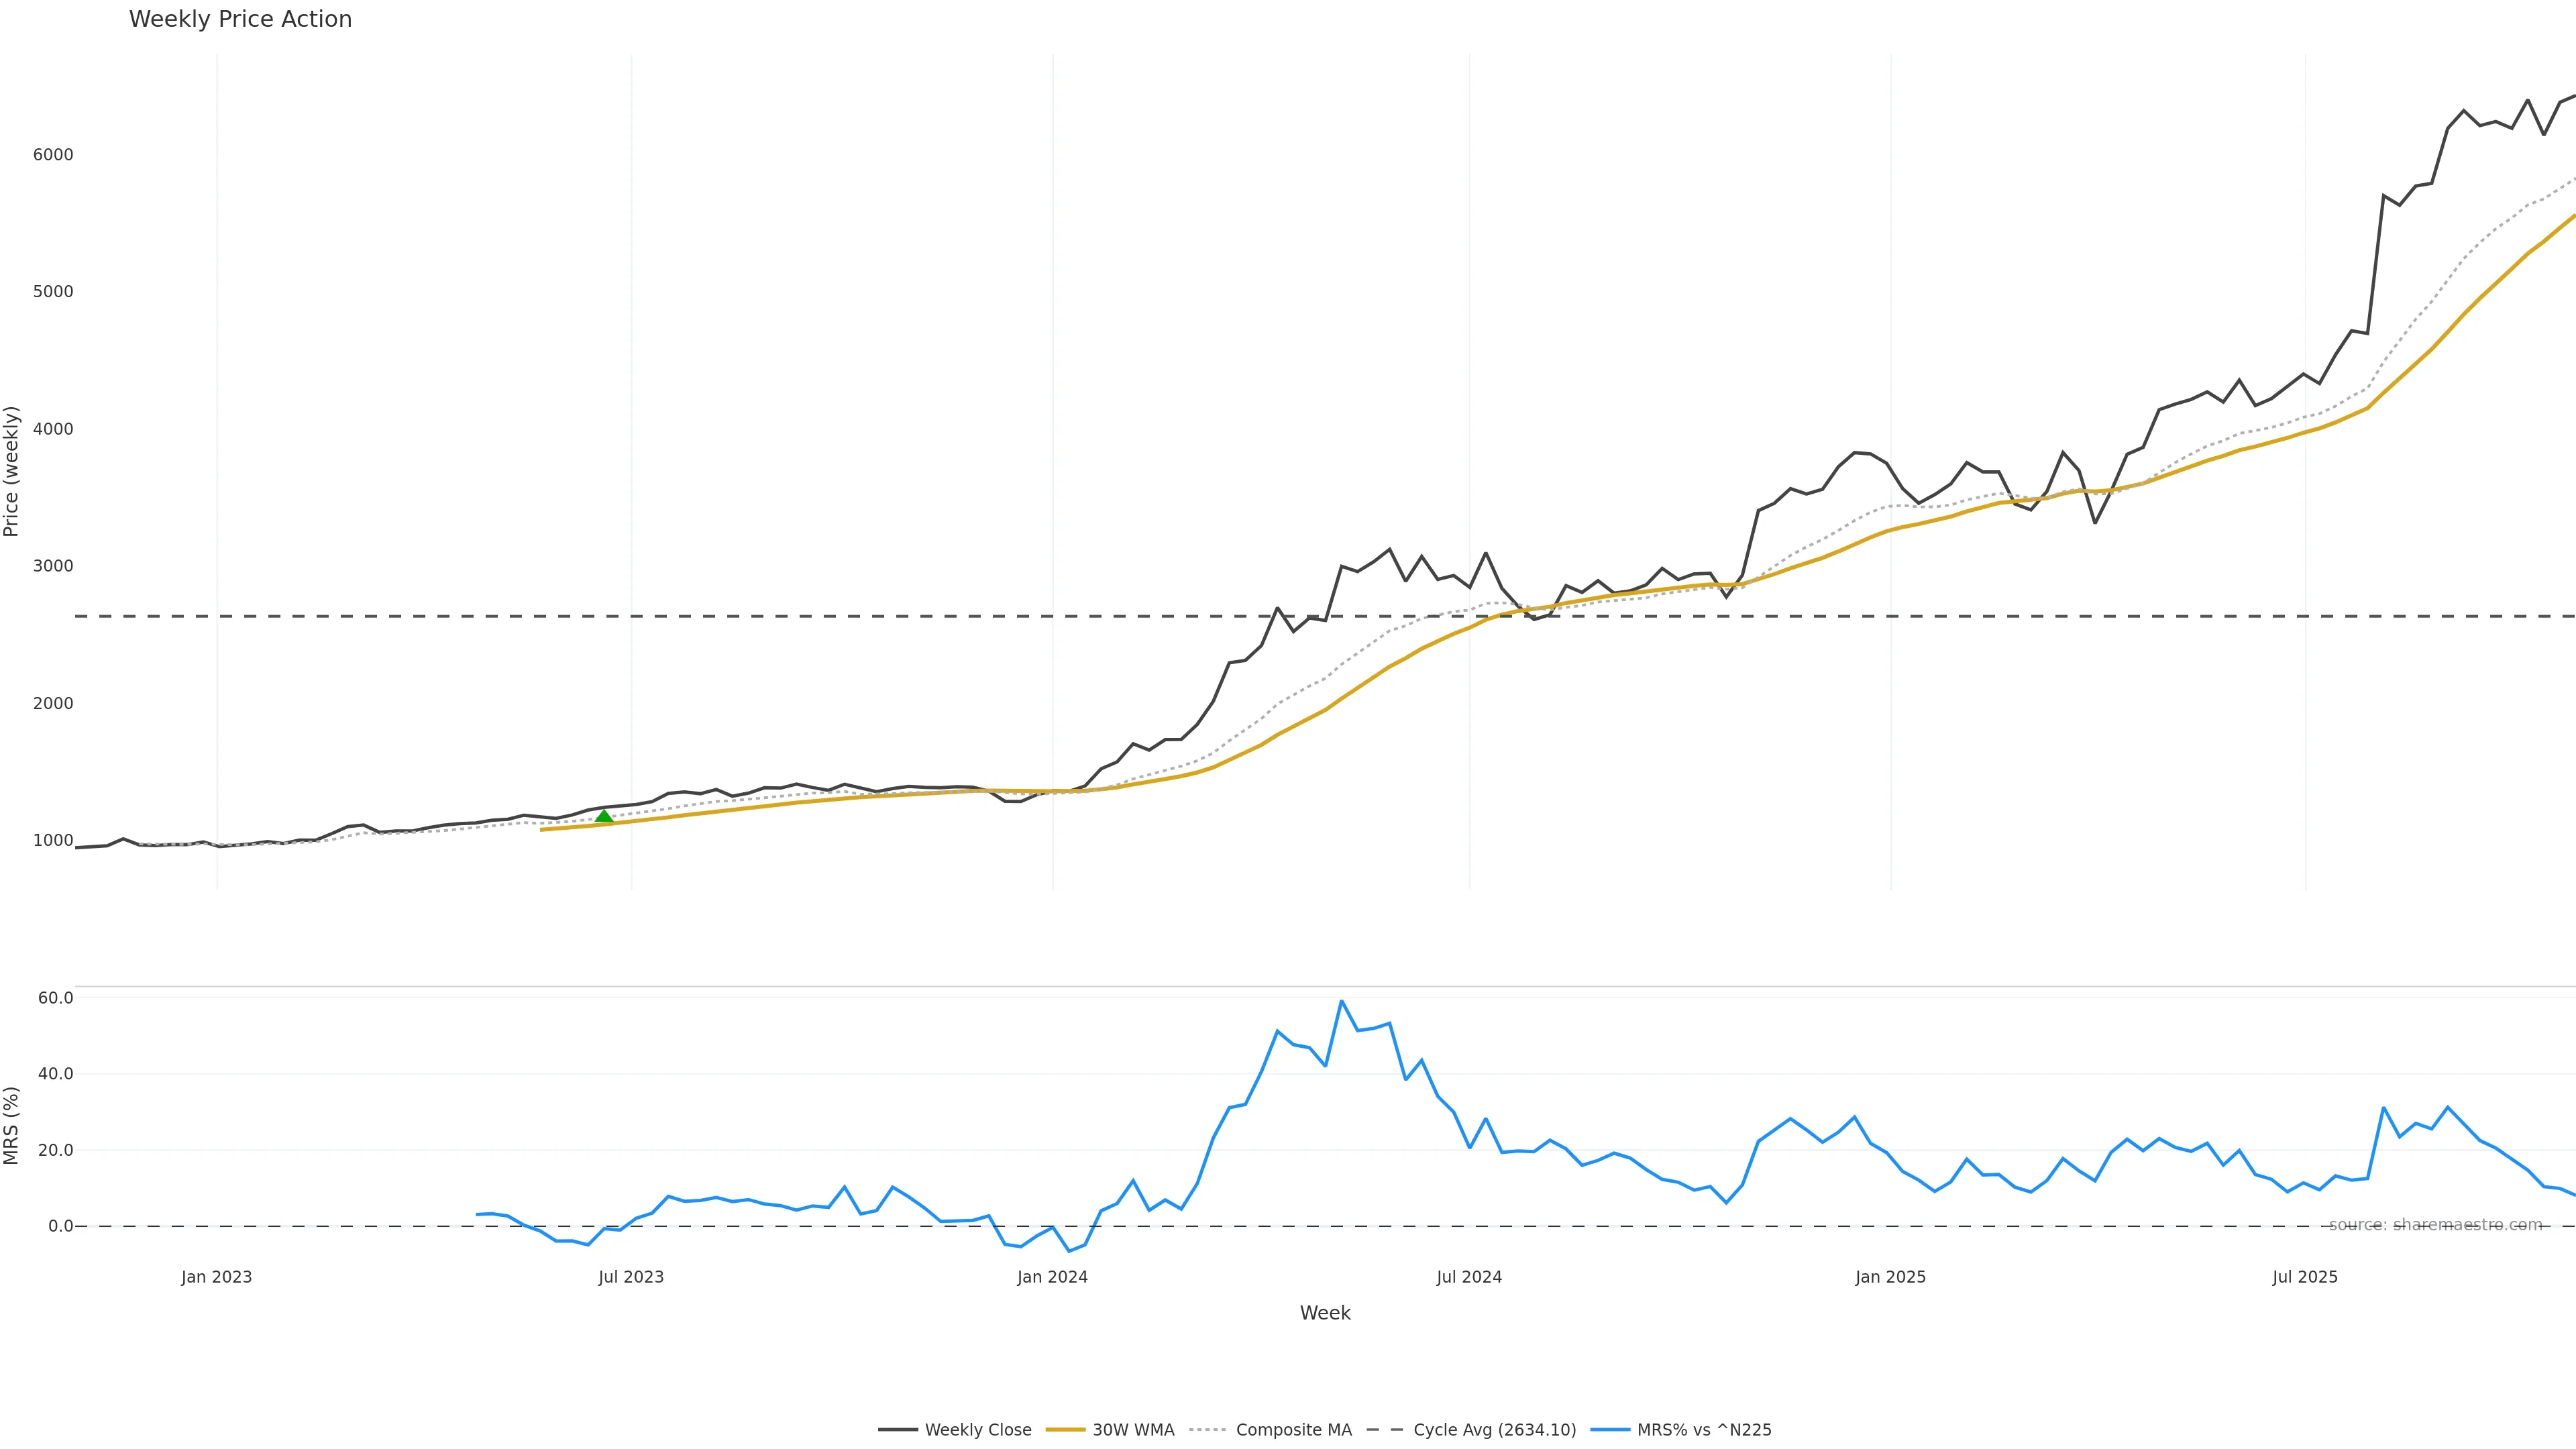Image resolution: width=2576 pixels, height=1449 pixels.
Task: Click the gold 30W WMA legend line swatch
Action: [1065, 1430]
